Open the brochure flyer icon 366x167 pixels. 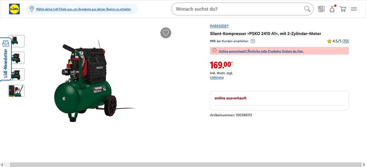coord(321,9)
